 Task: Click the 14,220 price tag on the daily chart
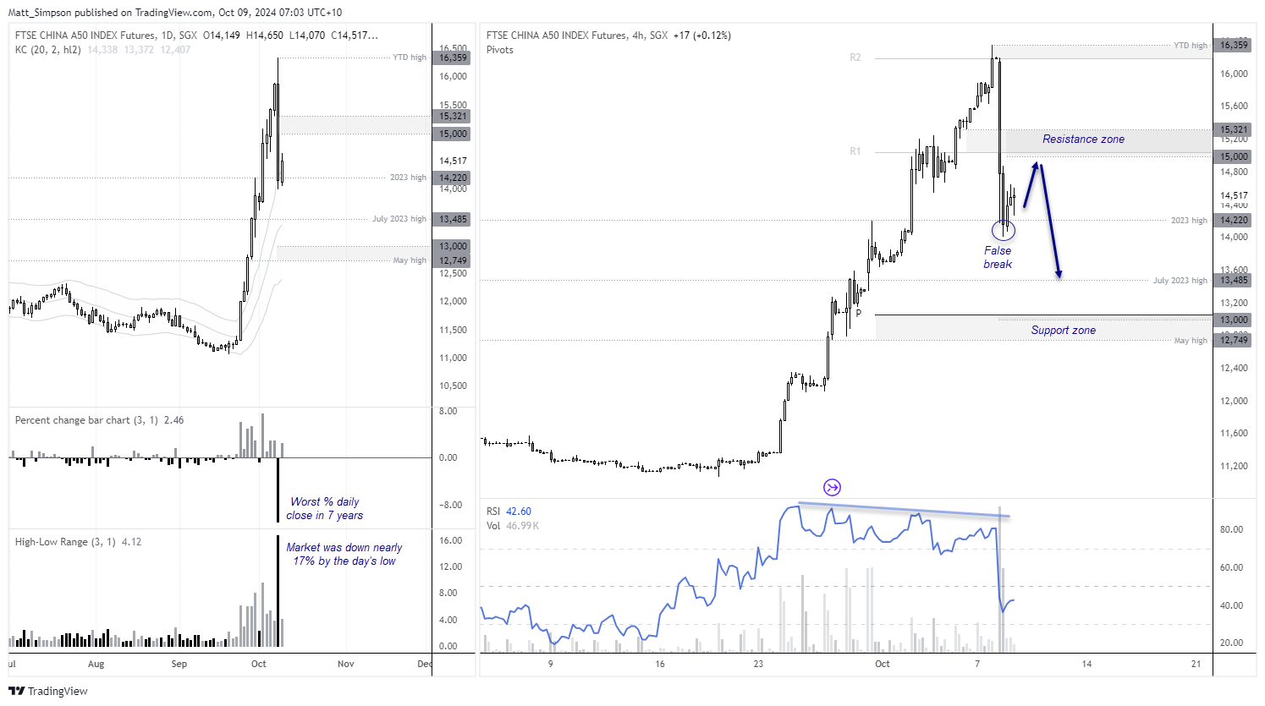tap(453, 178)
